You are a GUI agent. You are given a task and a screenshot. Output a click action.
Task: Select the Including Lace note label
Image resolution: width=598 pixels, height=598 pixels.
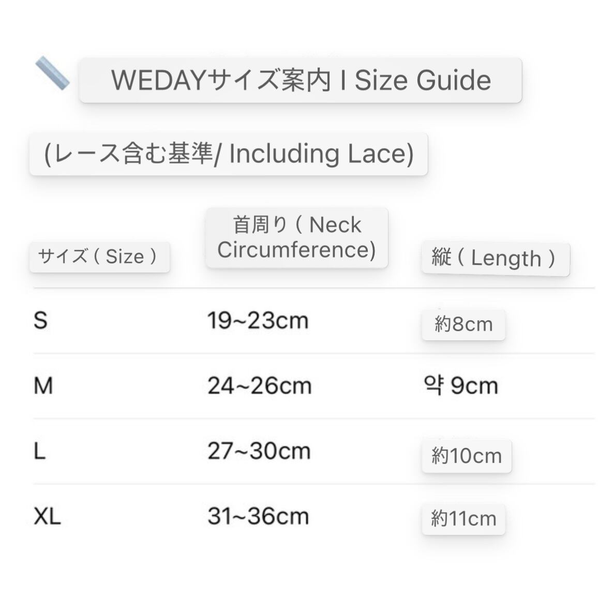click(x=229, y=154)
